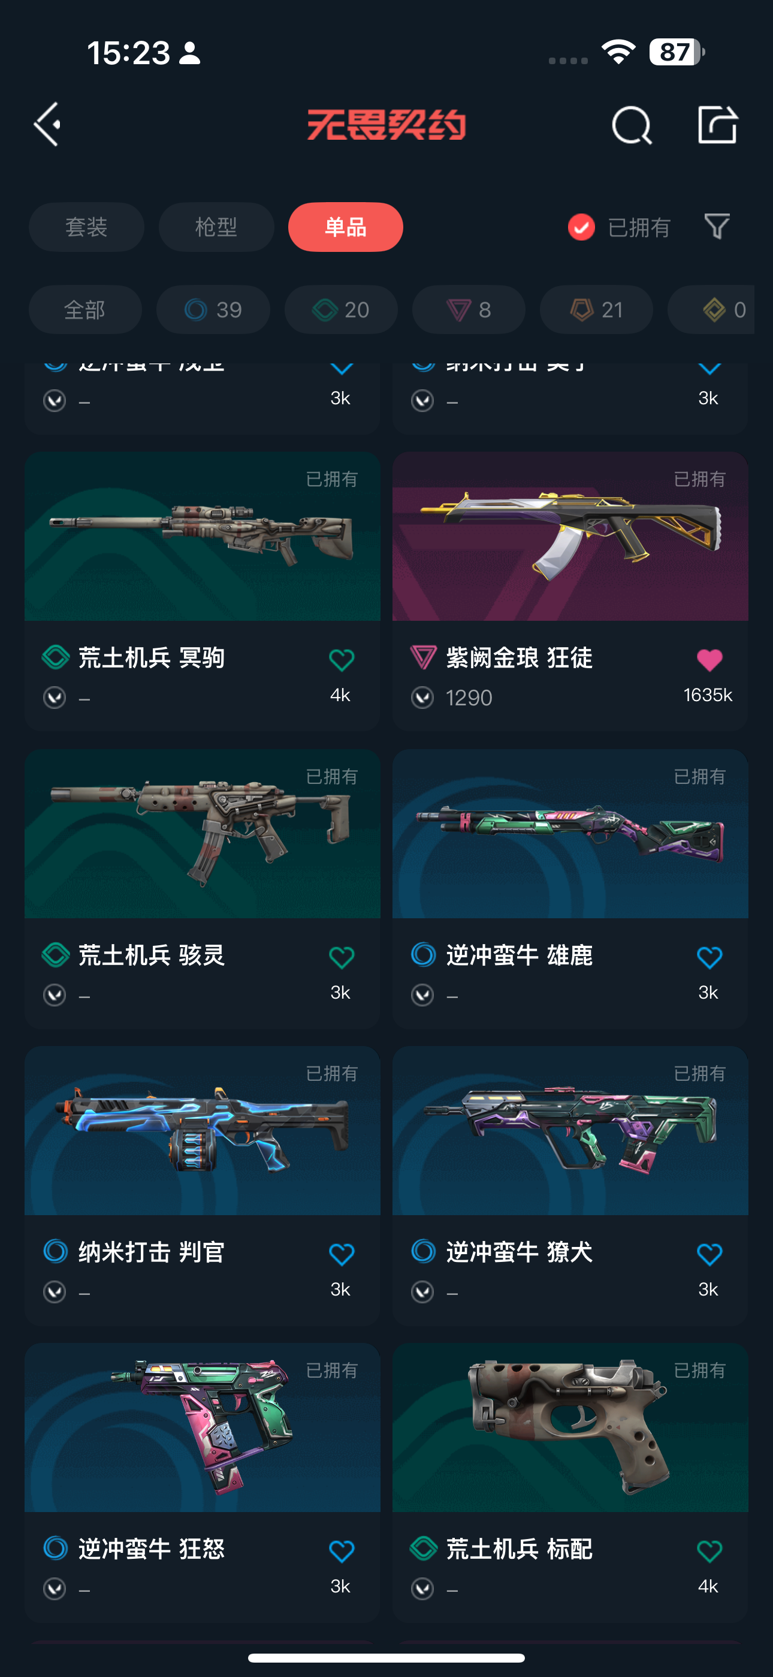The image size is (773, 1677).
Task: Filter by orange tier with 21 items
Action: click(597, 309)
